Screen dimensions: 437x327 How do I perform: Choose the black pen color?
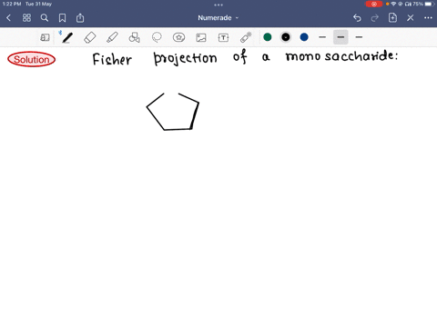coord(286,37)
